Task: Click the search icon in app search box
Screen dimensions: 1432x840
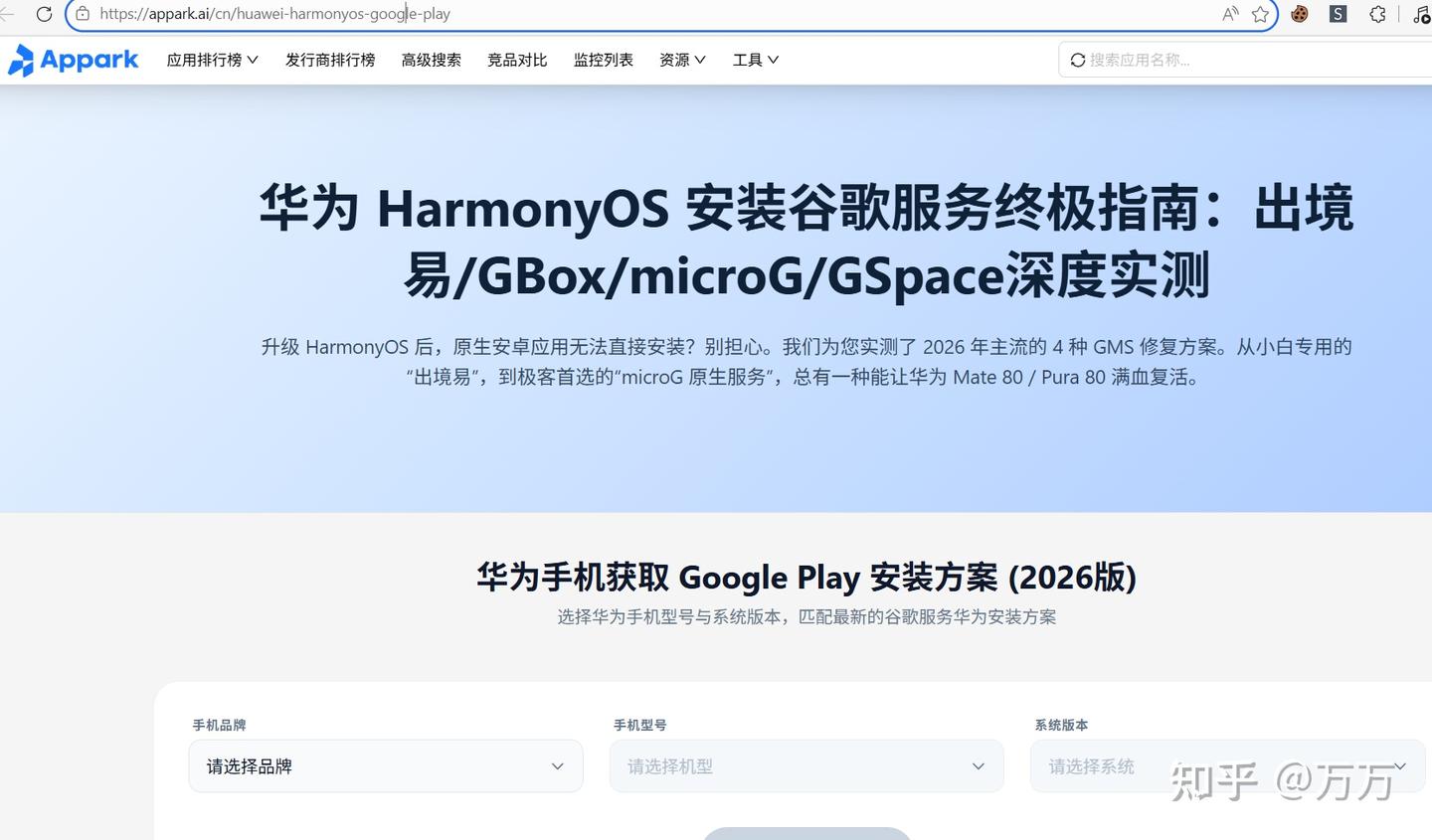Action: pyautogui.click(x=1077, y=61)
